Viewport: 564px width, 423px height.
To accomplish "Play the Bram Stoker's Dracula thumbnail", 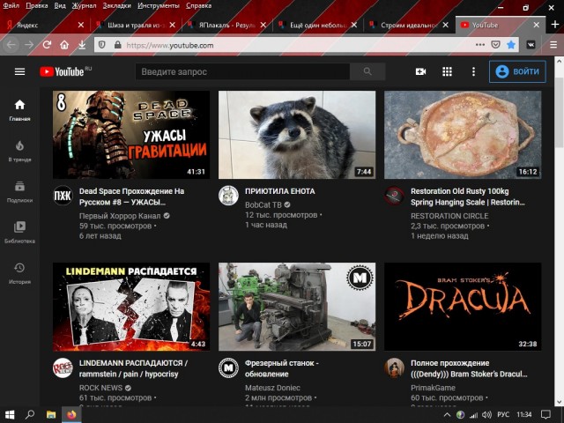I will pos(463,307).
